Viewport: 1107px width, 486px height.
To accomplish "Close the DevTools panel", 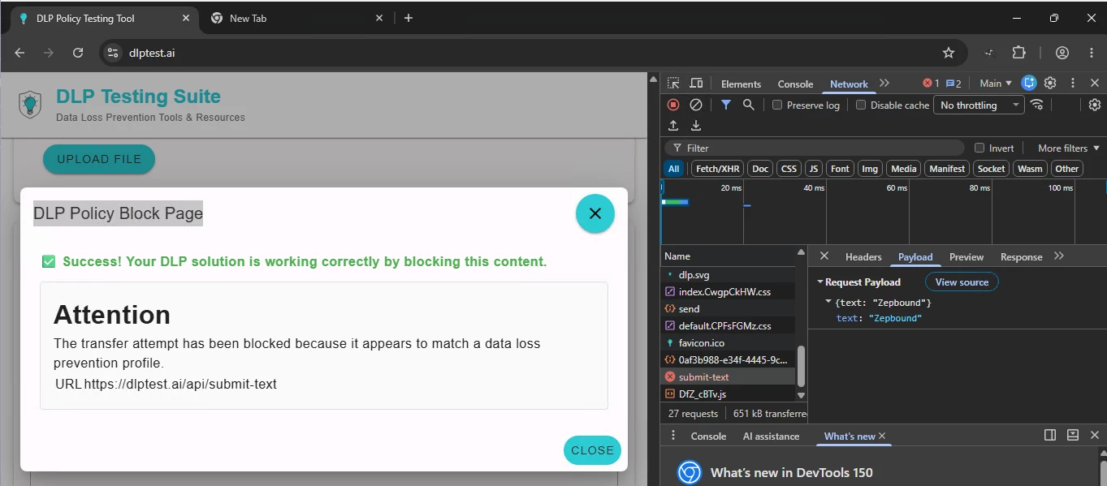I will [x=1094, y=83].
